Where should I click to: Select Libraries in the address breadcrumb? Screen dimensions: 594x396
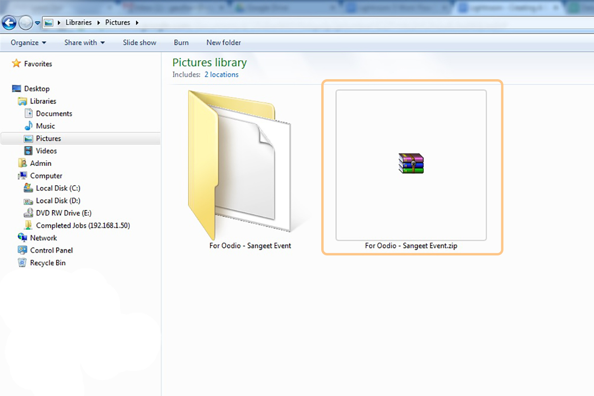click(x=79, y=22)
